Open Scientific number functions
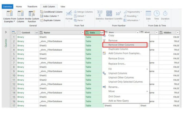The height and width of the screenshot is (117, 185). pos(118,16)
